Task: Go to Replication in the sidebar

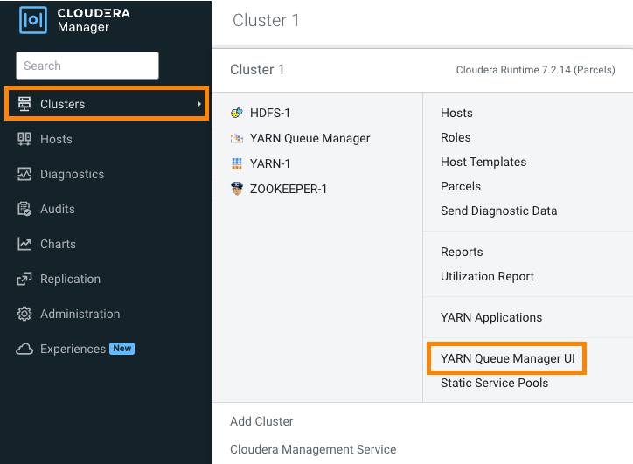Action: [70, 279]
